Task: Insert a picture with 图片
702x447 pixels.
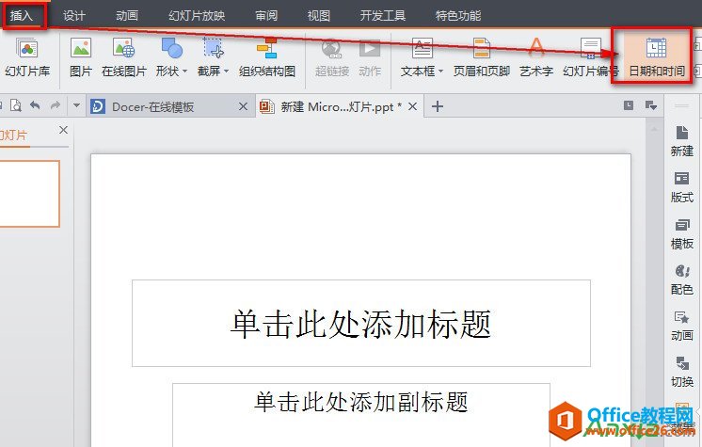Action: pyautogui.click(x=81, y=58)
